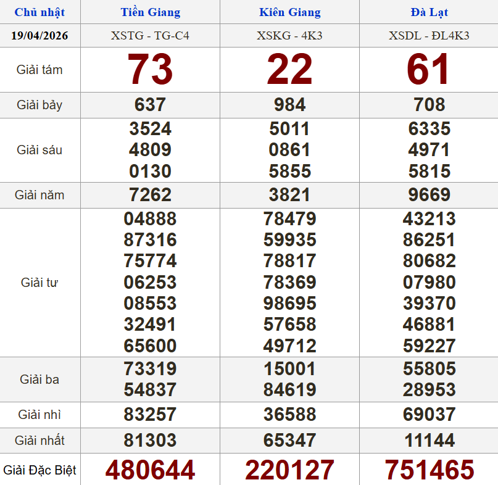Click the Giải Đặc Biệt row label

click(39, 470)
